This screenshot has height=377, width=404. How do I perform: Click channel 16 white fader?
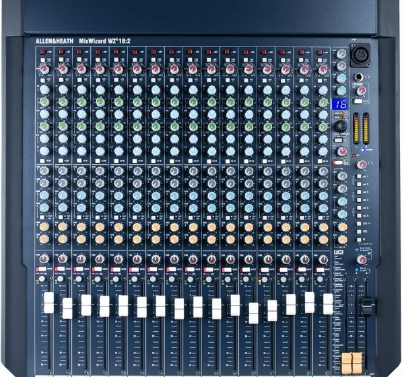tap(328, 304)
